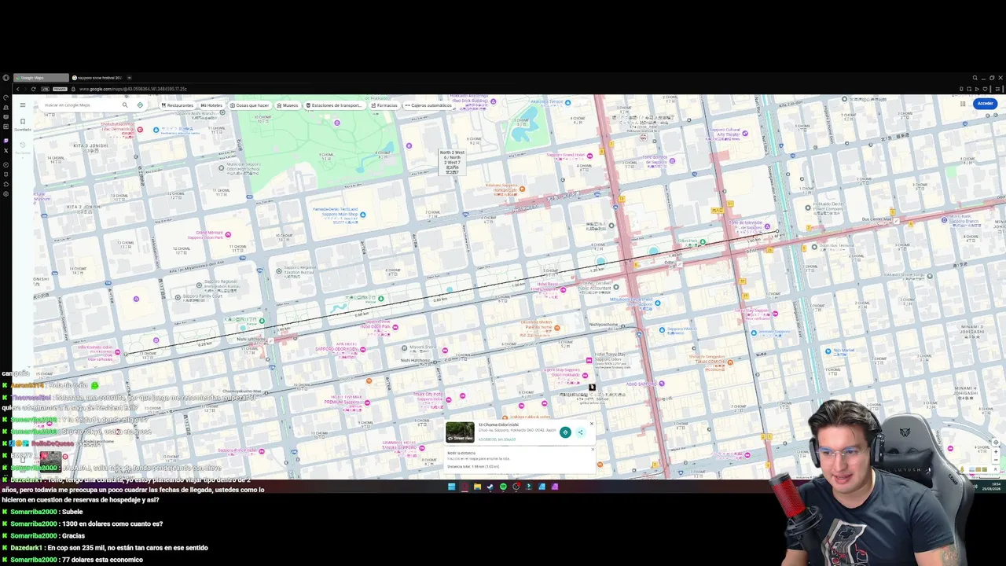Image resolution: width=1006 pixels, height=566 pixels.
Task: Filter the map by Restaurantes
Action: [177, 105]
